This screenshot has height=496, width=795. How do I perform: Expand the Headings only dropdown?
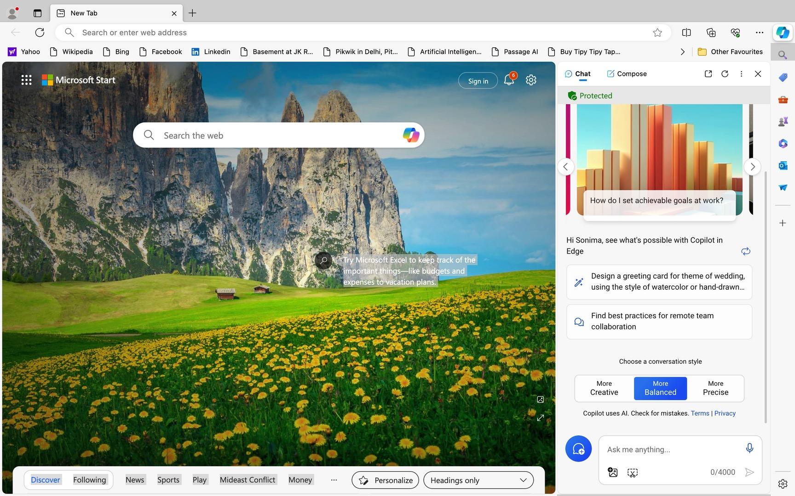point(478,480)
